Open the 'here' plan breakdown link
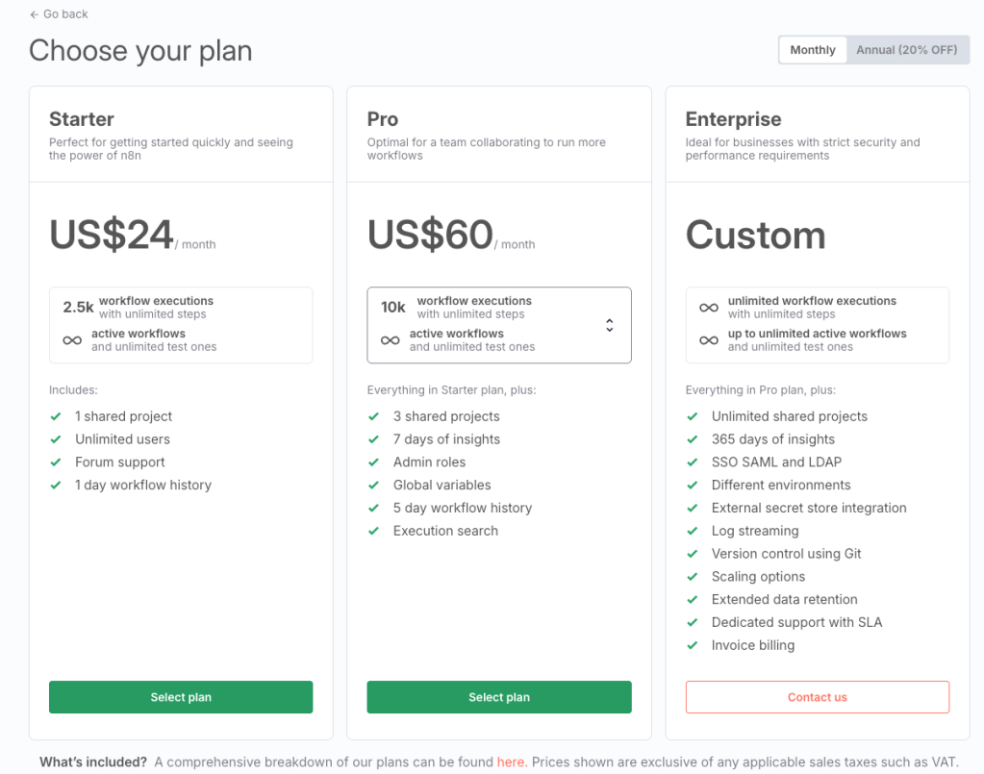The height and width of the screenshot is (774, 984). pyautogui.click(x=511, y=762)
